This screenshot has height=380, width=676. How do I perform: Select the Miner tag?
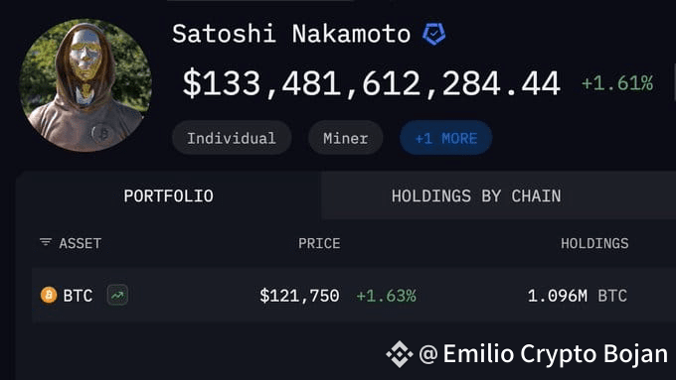[345, 138]
